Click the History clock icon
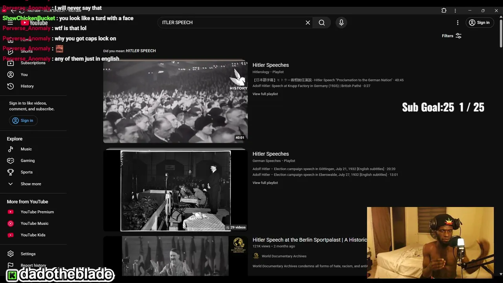 (x=11, y=86)
